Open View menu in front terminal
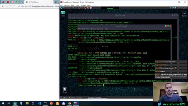188x106 pixels. click(x=88, y=29)
